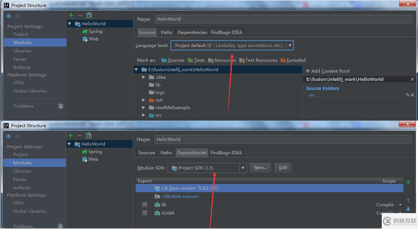Open Language level dropdown

pos(290,46)
